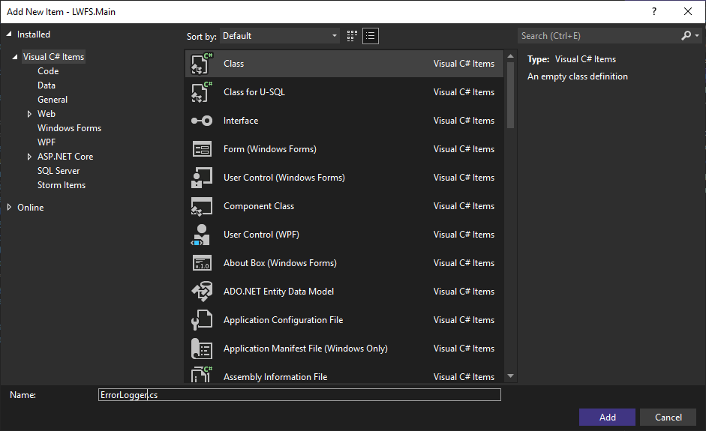Open the Sort by Default dropdown
This screenshot has width=706, height=431.
(x=280, y=36)
